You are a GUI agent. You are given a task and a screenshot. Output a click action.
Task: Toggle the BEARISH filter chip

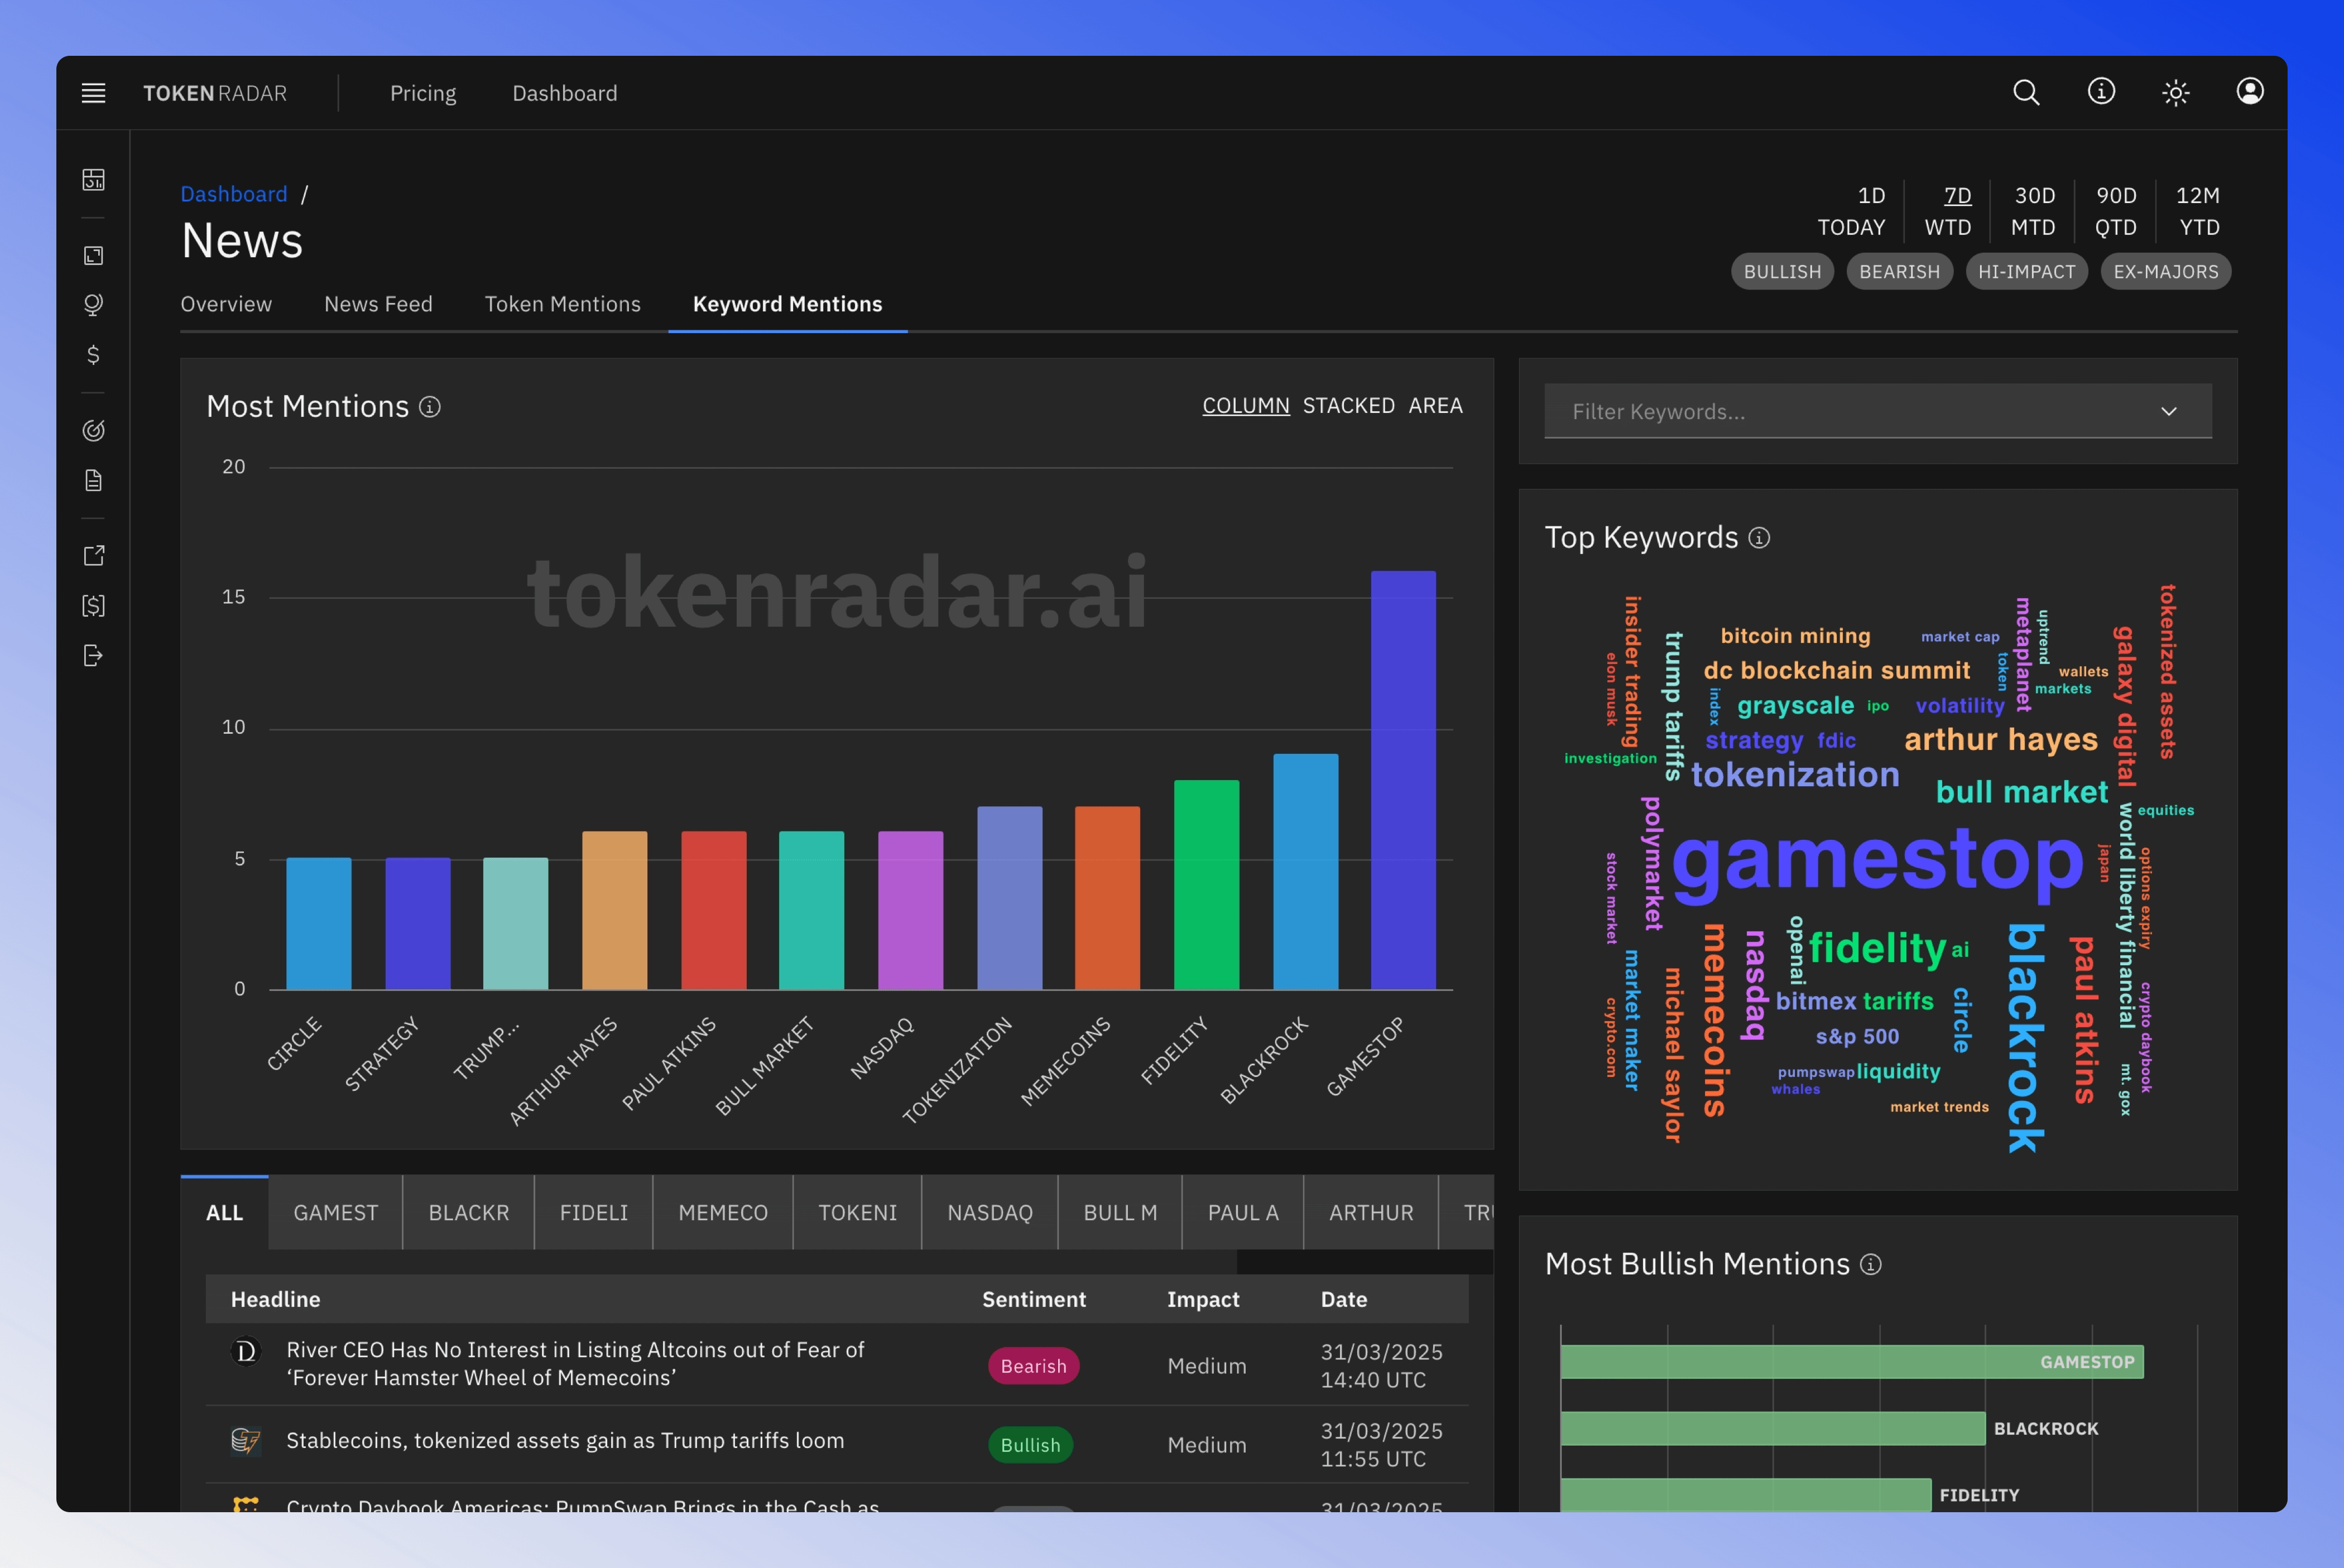pos(1900,272)
